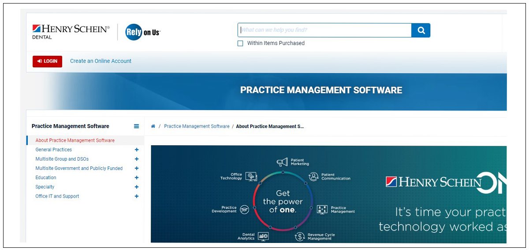Open Specialty sidebar link
Image resolution: width=529 pixels, height=250 pixels.
45,187
